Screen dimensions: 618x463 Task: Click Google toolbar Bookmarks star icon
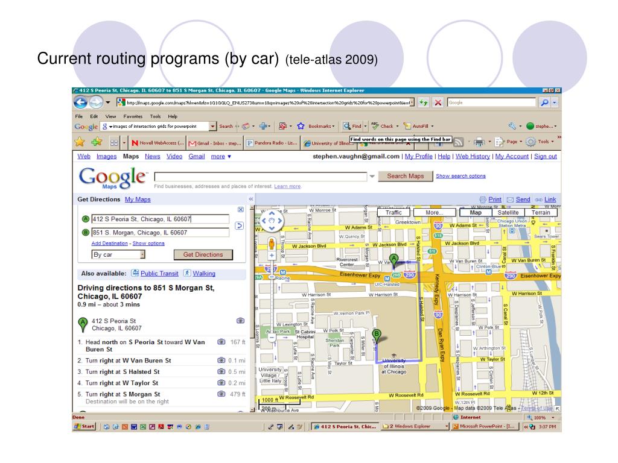pyautogui.click(x=301, y=126)
